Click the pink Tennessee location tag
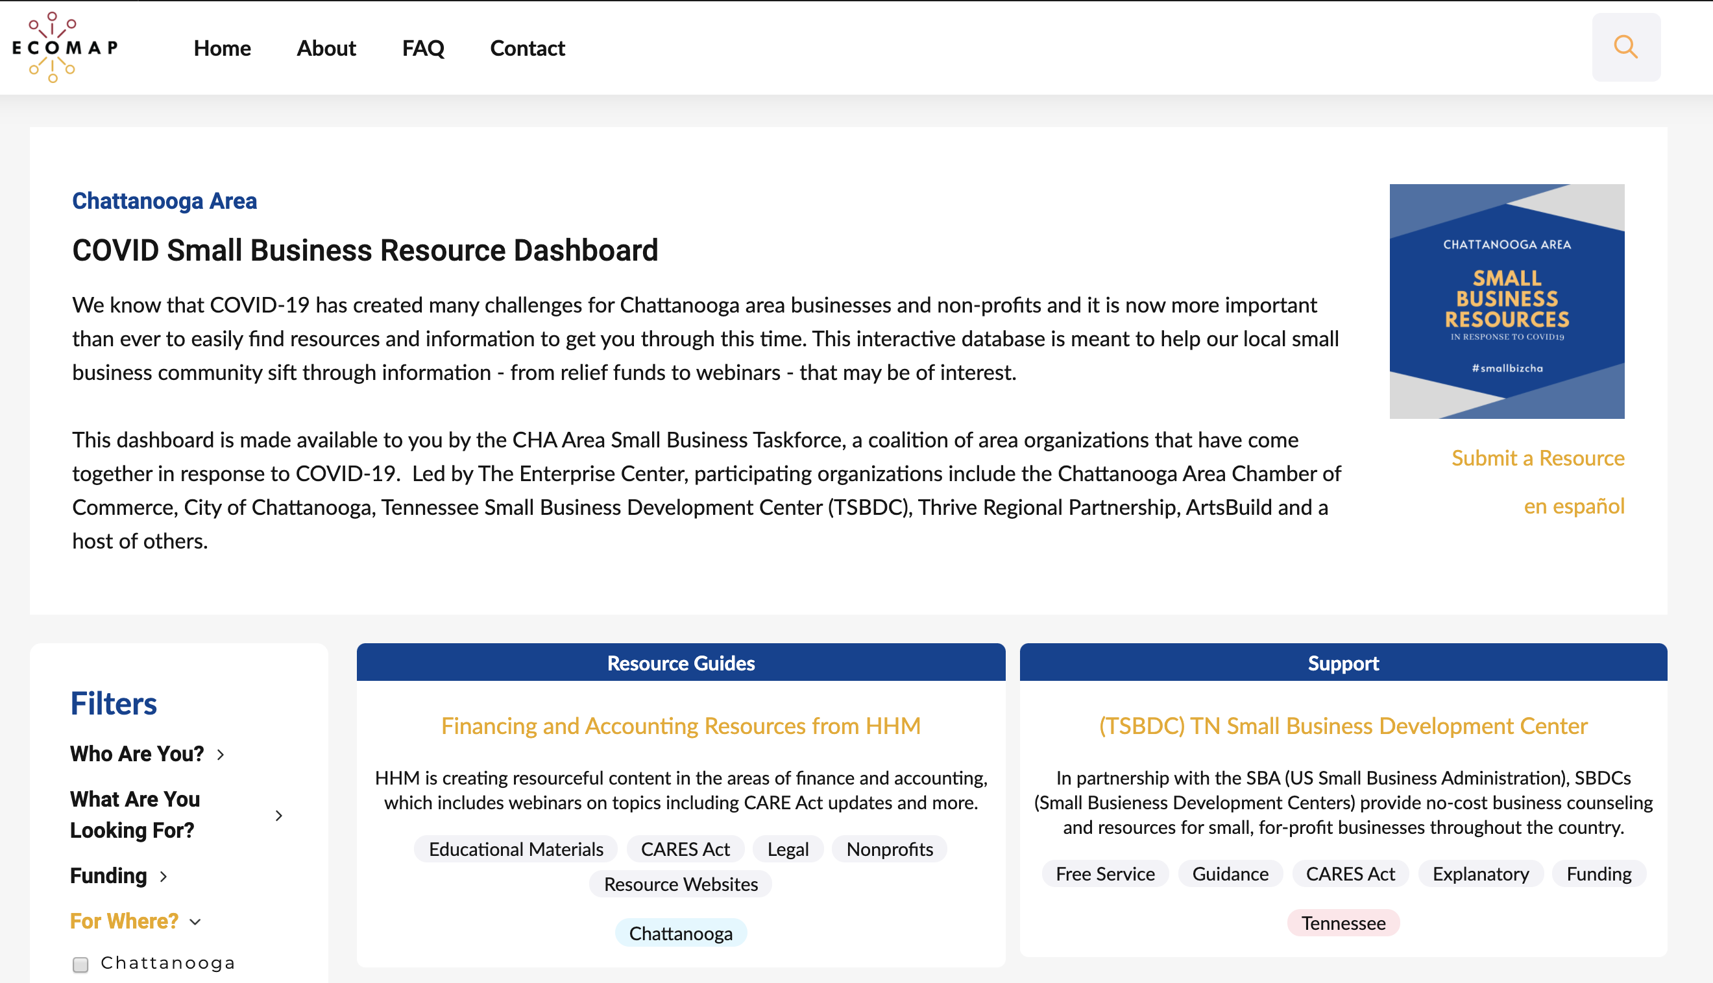 pyautogui.click(x=1343, y=923)
